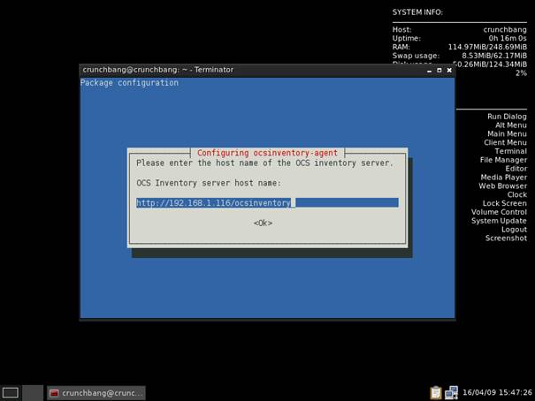Click 'Alt Menu' shortcut text
535x401 pixels.
coord(511,125)
